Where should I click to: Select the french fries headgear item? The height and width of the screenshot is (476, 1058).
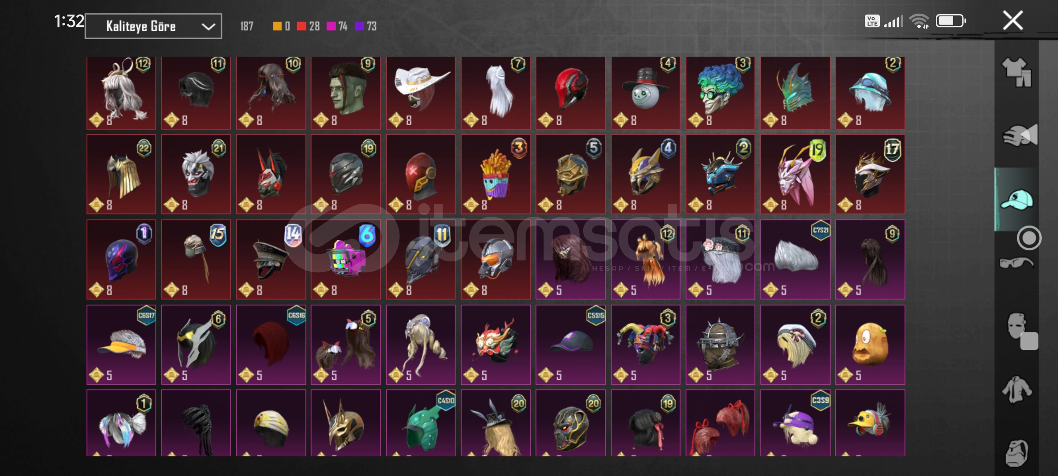click(x=495, y=174)
